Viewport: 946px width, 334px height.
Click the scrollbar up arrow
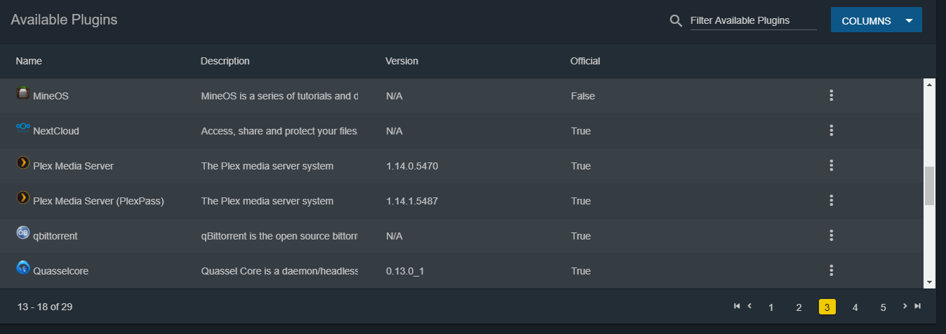point(929,84)
